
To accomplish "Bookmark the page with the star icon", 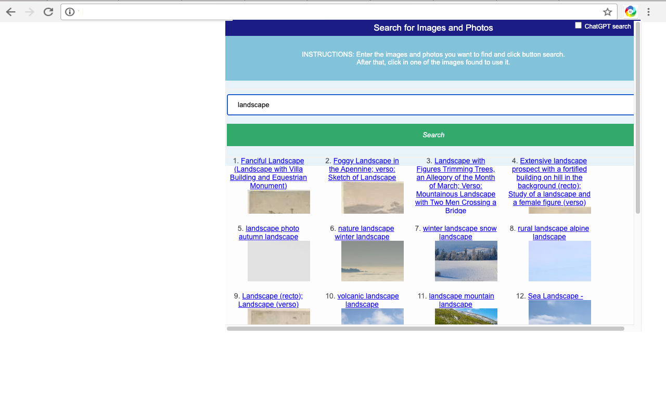I will click(607, 12).
